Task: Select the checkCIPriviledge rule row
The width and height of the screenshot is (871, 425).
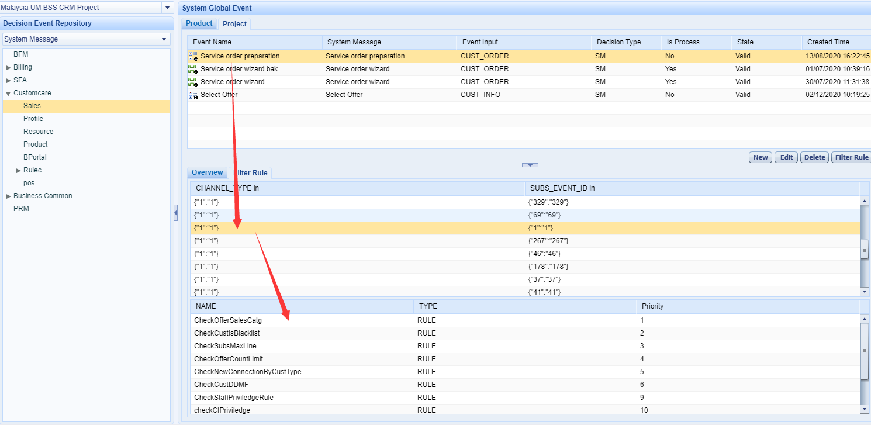Action: coord(526,409)
